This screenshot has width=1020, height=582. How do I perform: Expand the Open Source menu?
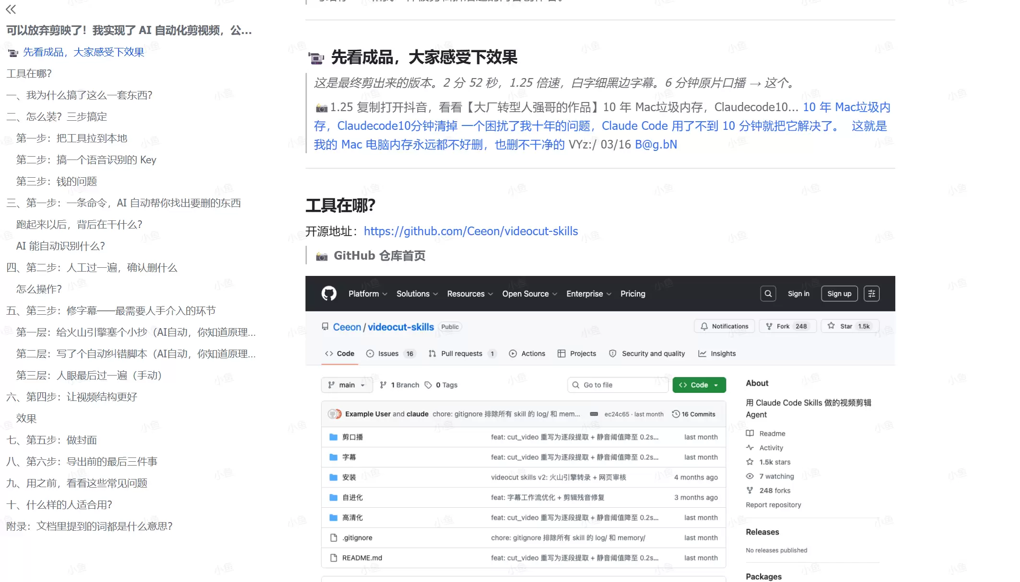(529, 294)
